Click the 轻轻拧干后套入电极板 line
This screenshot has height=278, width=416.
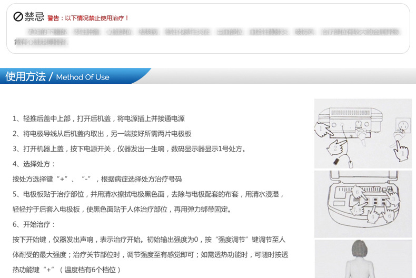click(x=122, y=210)
